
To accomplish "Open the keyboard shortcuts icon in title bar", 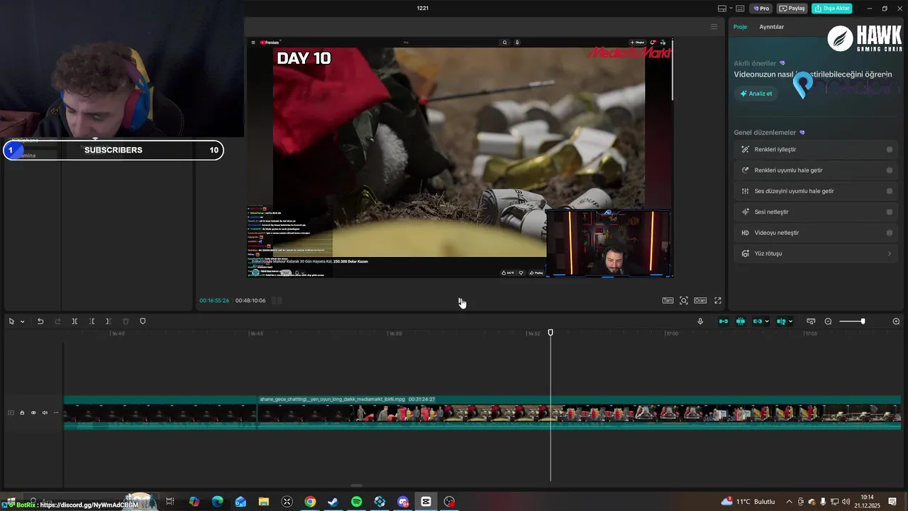I will [x=740, y=9].
